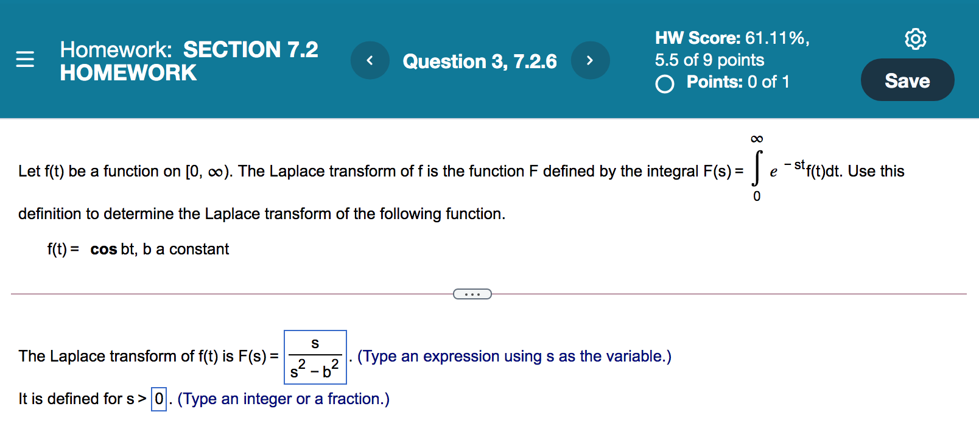The width and height of the screenshot is (979, 437).
Task: Click the answer box showing s over s²−b²
Action: click(315, 357)
